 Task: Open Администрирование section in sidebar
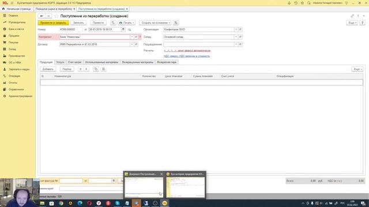[20, 96]
